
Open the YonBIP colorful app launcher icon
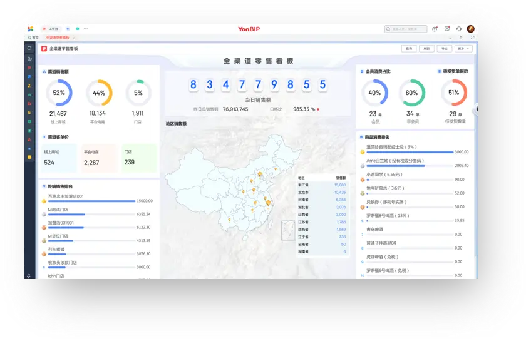(30, 29)
